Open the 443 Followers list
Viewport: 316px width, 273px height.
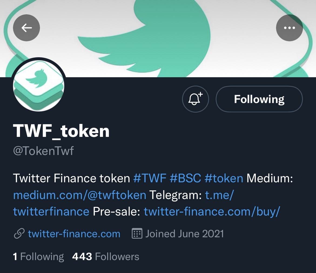pos(106,257)
